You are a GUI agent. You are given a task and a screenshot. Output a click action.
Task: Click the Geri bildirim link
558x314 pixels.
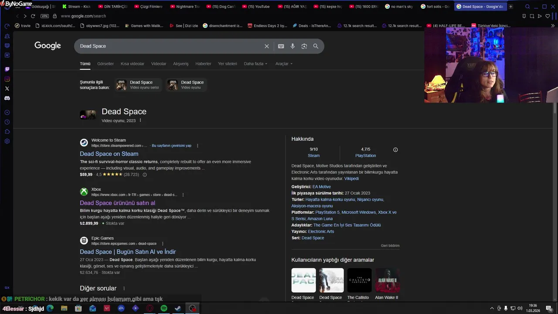(x=390, y=246)
